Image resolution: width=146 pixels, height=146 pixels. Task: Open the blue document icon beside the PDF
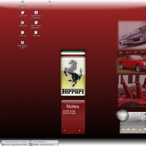click(x=36, y=13)
